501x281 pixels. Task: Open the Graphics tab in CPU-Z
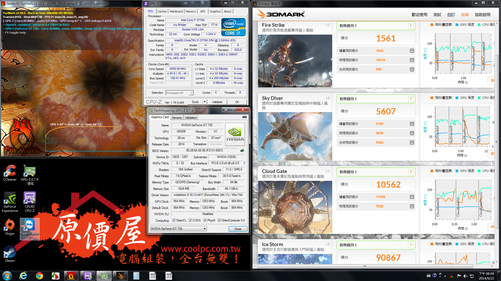coord(215,11)
